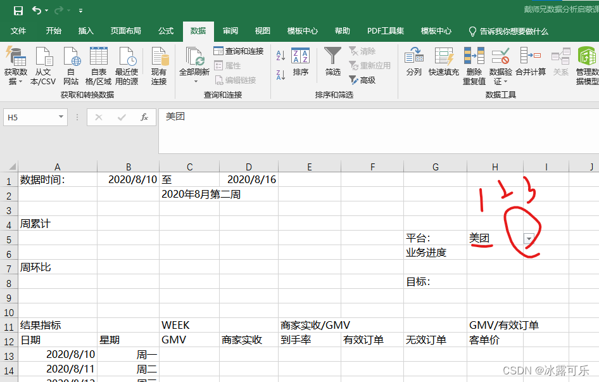Open the 文件 menu tab
Screen dimensions: 599x382
coord(18,31)
